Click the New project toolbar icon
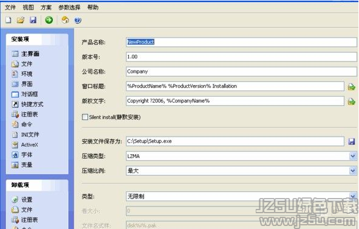Viewport: 359px width, 229px height. click(9, 20)
